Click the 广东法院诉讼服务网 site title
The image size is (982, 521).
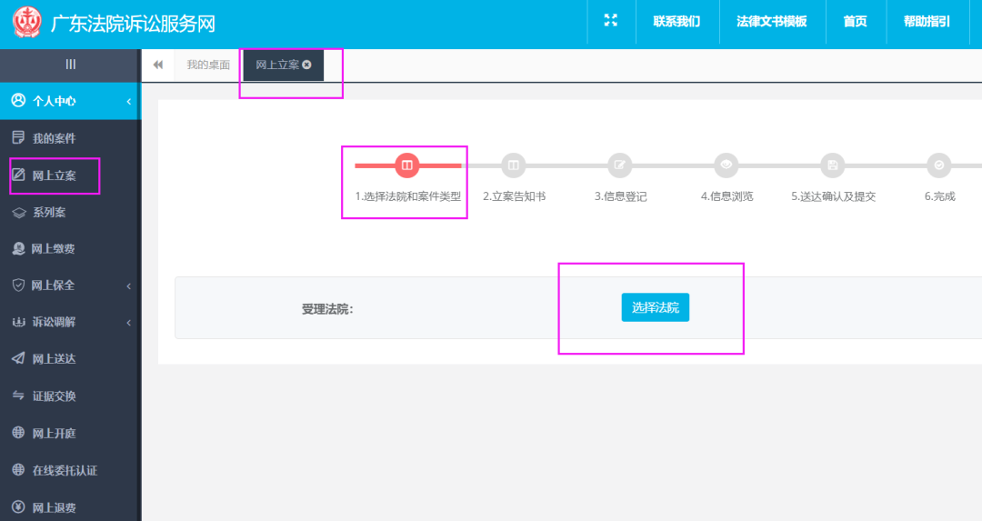pos(133,24)
